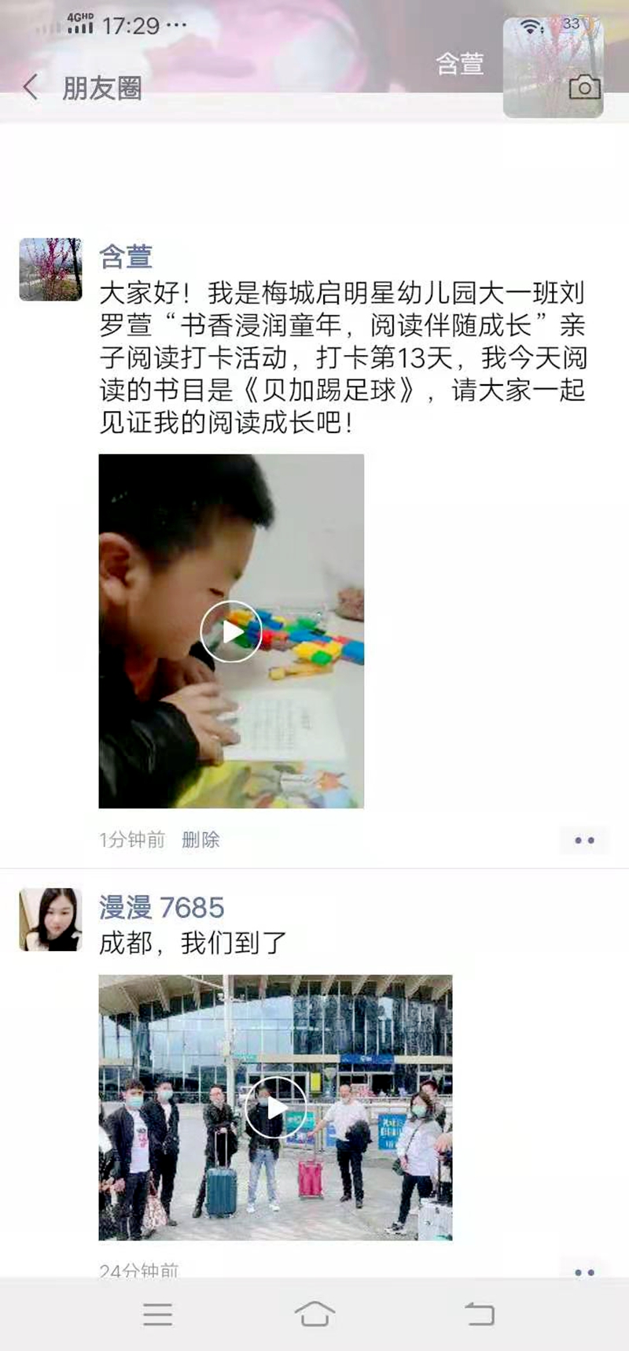Image resolution: width=629 pixels, height=1351 pixels.
Task: Open like/comment dots on first post
Action: [584, 841]
